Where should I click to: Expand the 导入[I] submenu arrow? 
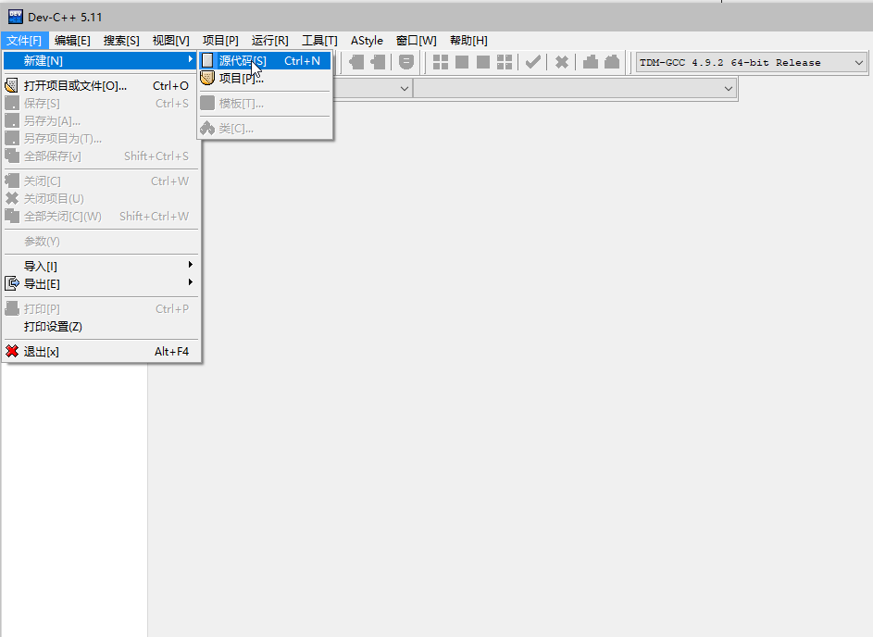[191, 265]
